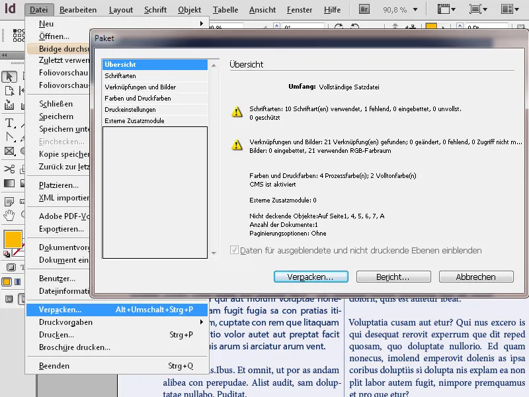The image size is (529, 397).
Task: Select the Selection tool arrow
Action: (9, 76)
